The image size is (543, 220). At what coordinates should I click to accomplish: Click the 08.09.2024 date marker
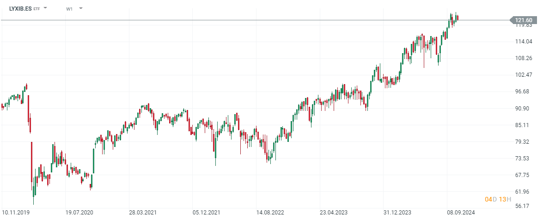(460, 213)
